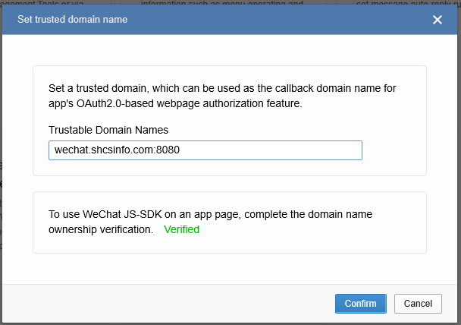Close the Set trusted domain name dialog

(x=437, y=20)
